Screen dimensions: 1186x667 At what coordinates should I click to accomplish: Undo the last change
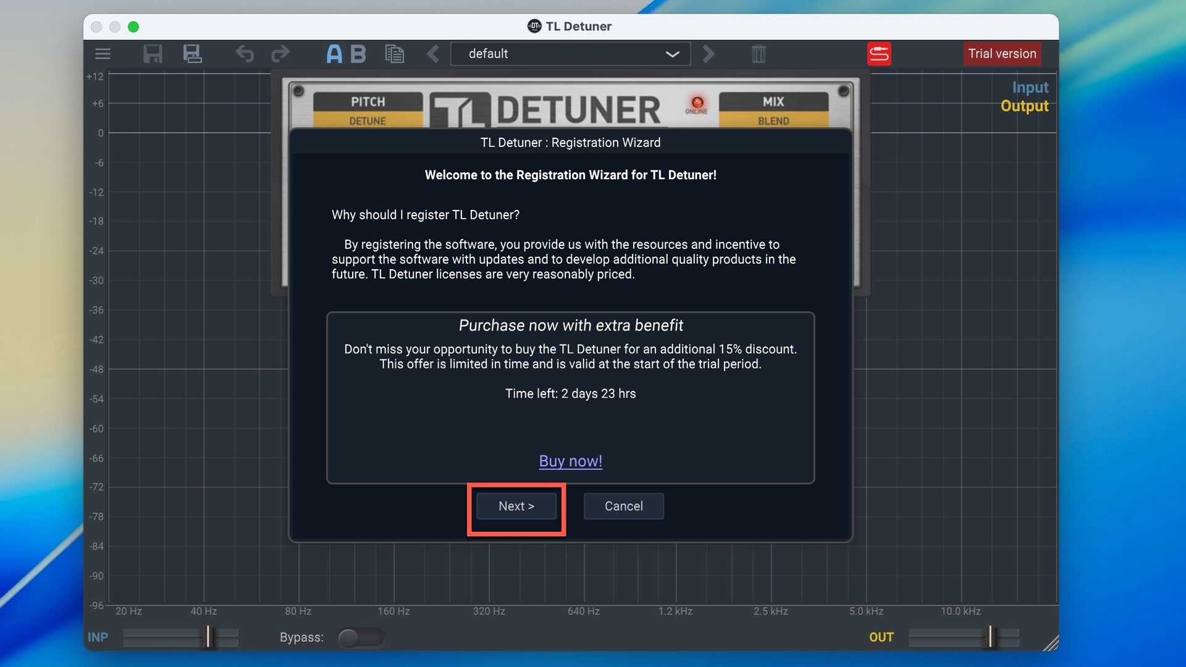point(245,54)
